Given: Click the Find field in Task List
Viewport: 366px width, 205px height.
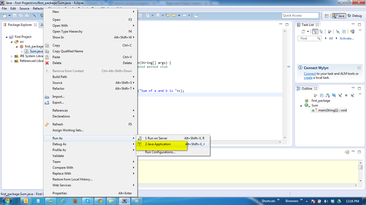Looking at the screenshot, I should click(308, 38).
